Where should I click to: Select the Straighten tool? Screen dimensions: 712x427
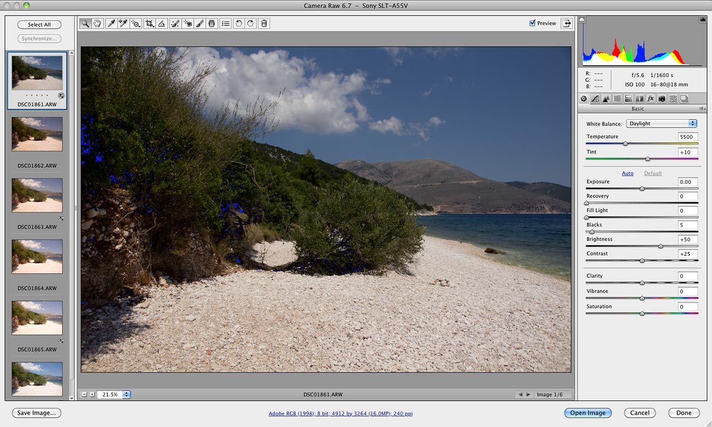point(161,24)
